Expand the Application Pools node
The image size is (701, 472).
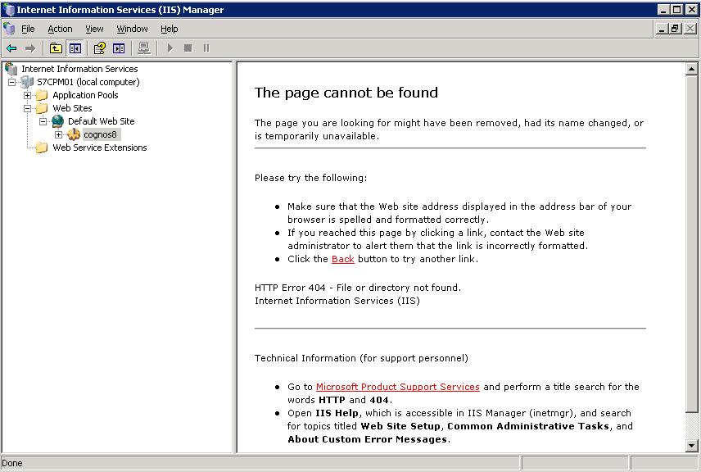(28, 95)
